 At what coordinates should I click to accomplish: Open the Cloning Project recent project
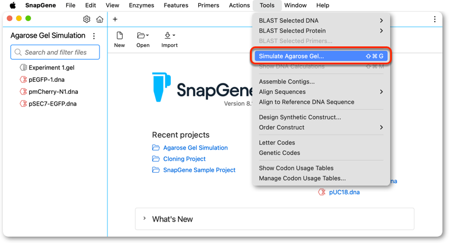[184, 159]
